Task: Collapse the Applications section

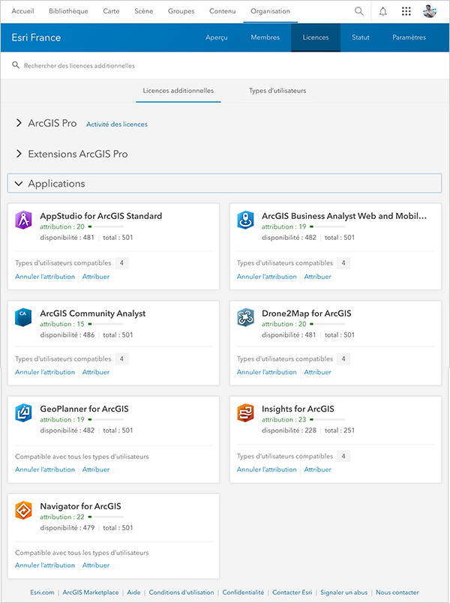Action: [x=19, y=184]
